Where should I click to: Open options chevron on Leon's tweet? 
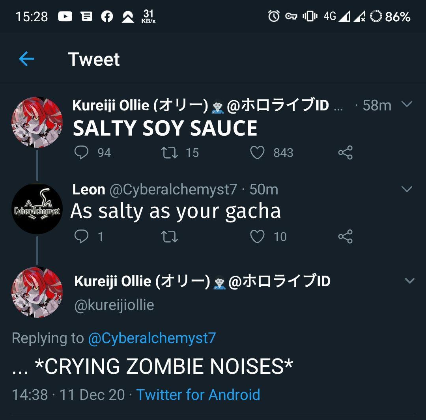pos(406,189)
